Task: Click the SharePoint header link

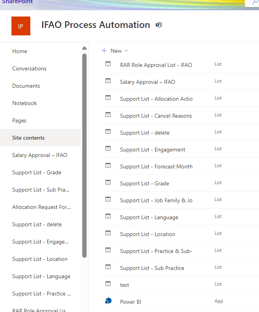Action: pyautogui.click(x=17, y=2)
